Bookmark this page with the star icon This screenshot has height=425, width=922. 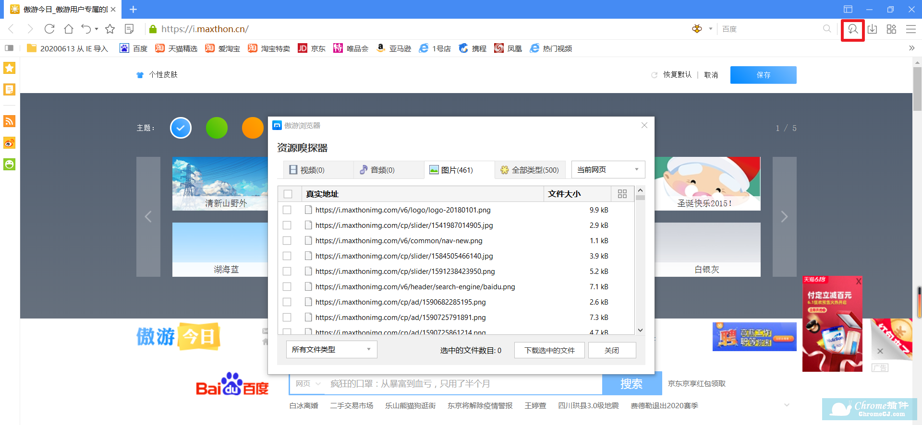(x=110, y=29)
